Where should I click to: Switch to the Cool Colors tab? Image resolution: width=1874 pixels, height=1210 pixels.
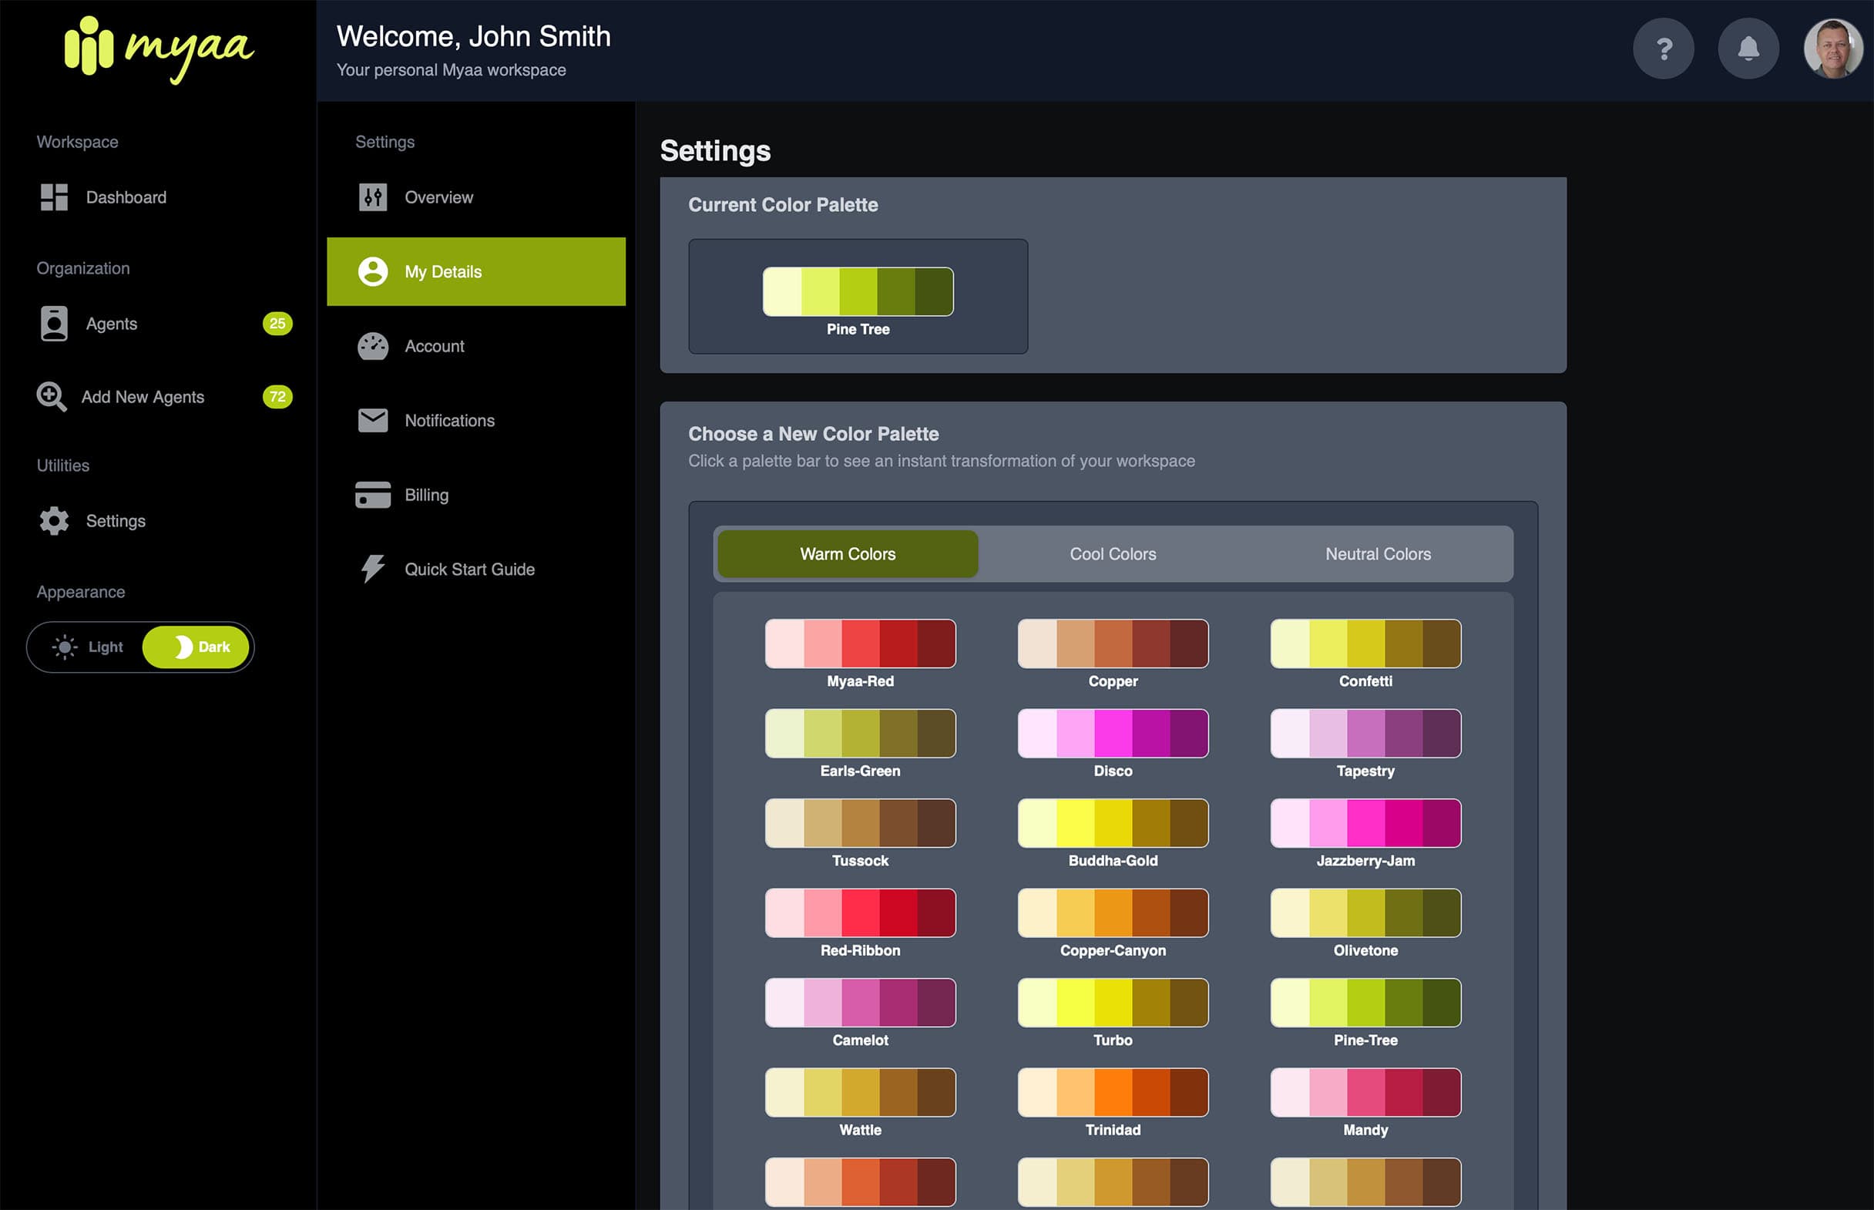tap(1113, 554)
